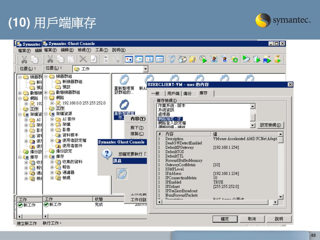
Task: Click the CD with green play arrow icon
Action: pos(203,59)
